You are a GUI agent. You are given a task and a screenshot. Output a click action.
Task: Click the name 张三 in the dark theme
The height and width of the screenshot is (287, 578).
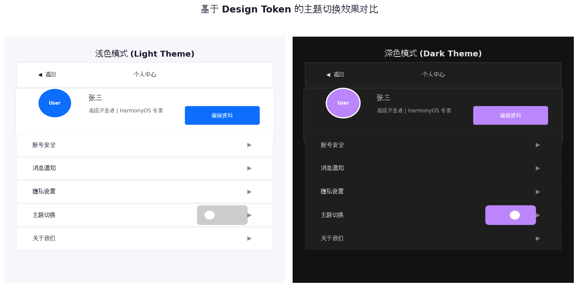tap(383, 98)
